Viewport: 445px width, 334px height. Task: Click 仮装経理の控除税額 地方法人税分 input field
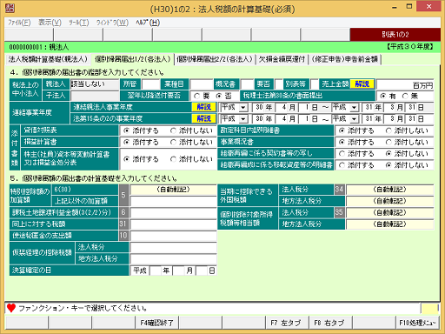pyautogui.click(x=173, y=259)
